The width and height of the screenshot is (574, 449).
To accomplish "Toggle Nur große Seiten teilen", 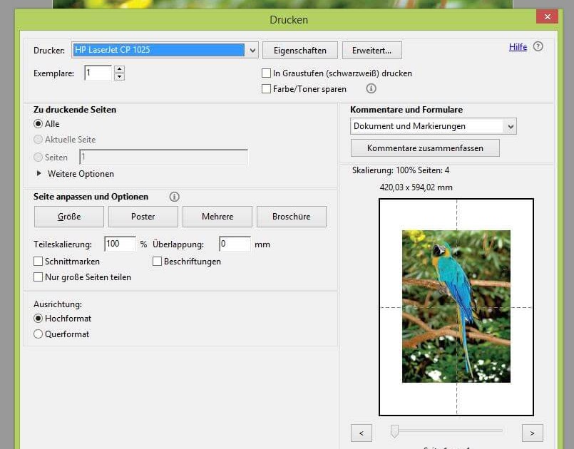I will pyautogui.click(x=38, y=277).
